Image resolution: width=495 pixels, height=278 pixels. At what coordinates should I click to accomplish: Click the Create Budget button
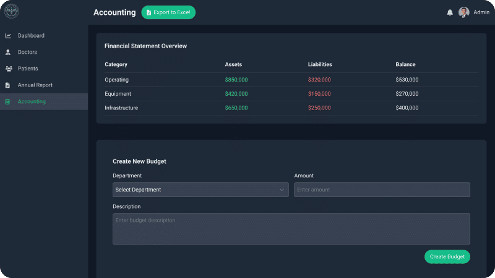(447, 256)
